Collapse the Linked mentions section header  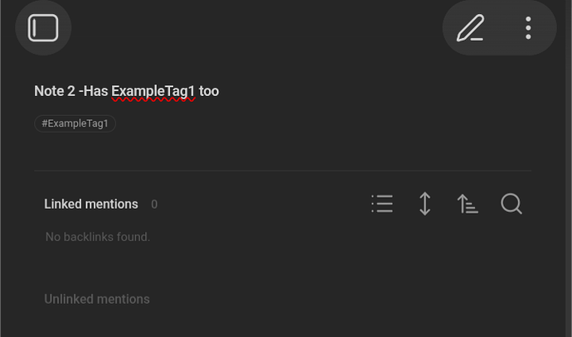pos(91,204)
